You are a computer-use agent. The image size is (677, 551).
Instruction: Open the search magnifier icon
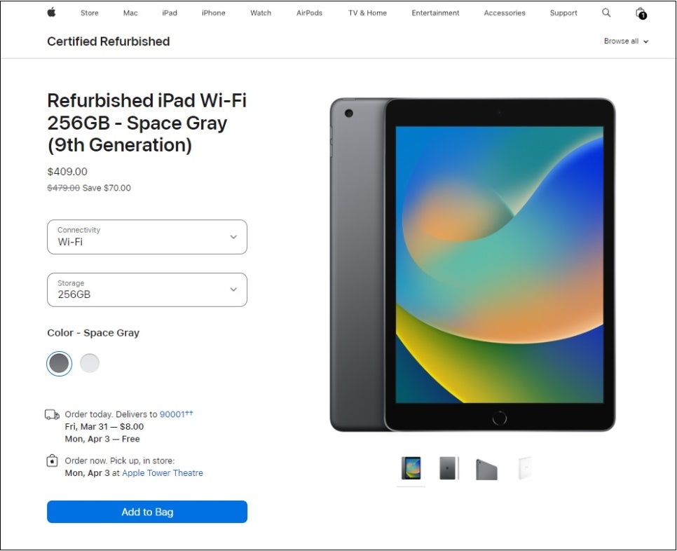pyautogui.click(x=606, y=13)
